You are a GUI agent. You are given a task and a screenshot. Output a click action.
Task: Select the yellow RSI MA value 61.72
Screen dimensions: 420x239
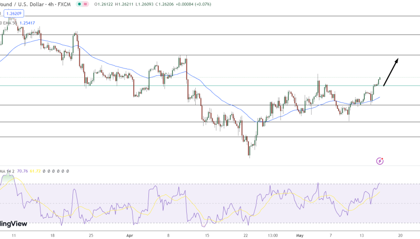(35, 171)
